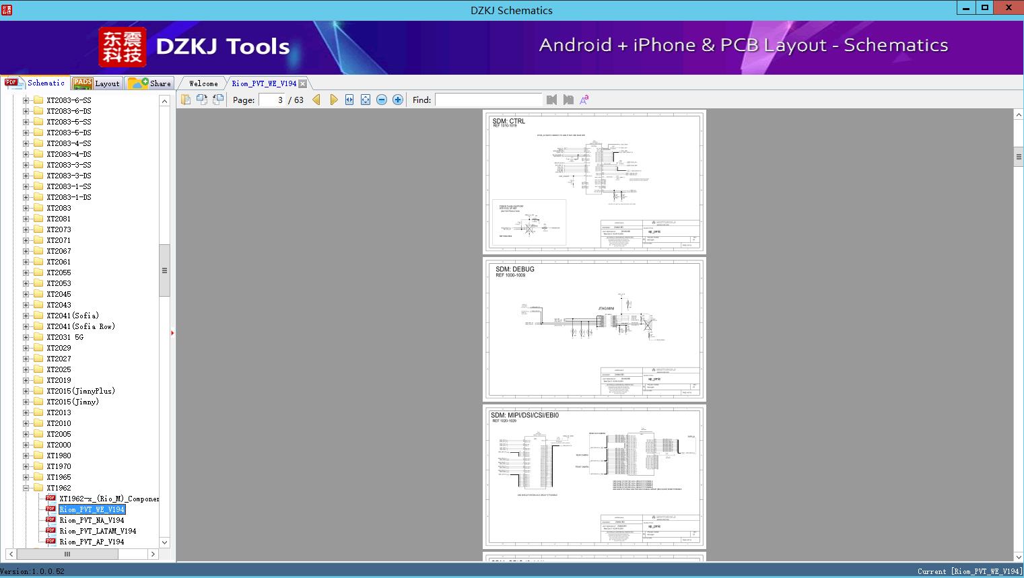Viewport: 1024px width, 578px height.
Task: Expand the XT2000 folder
Action: click(x=26, y=445)
